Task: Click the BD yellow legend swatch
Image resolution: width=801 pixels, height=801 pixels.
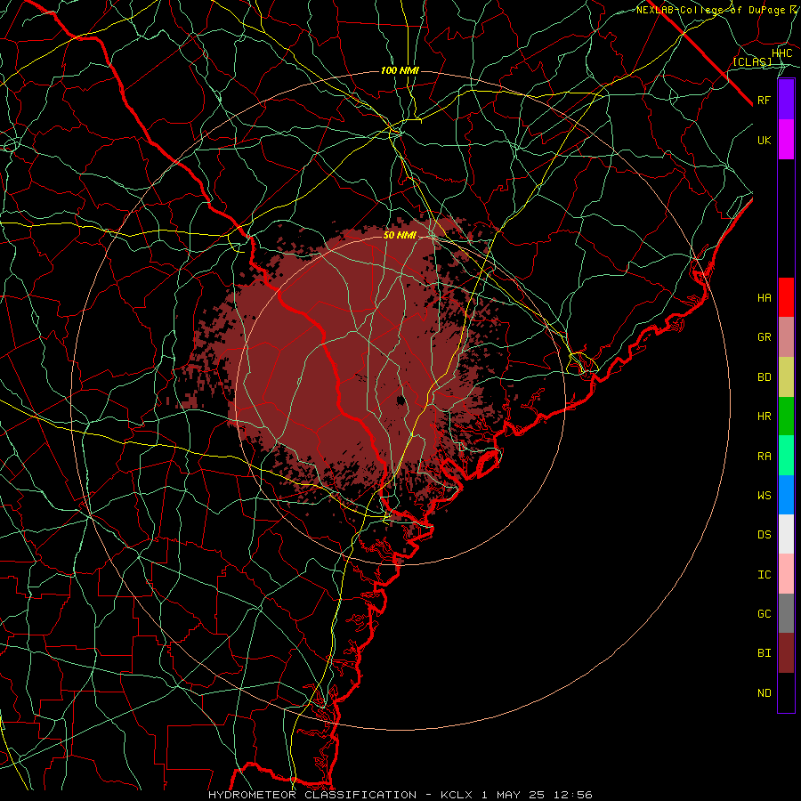Action: point(786,377)
